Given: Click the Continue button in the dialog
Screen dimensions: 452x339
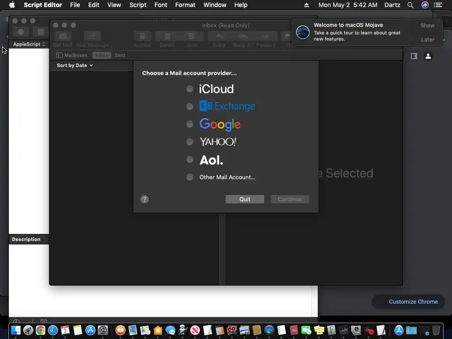Looking at the screenshot, I should [x=290, y=199].
